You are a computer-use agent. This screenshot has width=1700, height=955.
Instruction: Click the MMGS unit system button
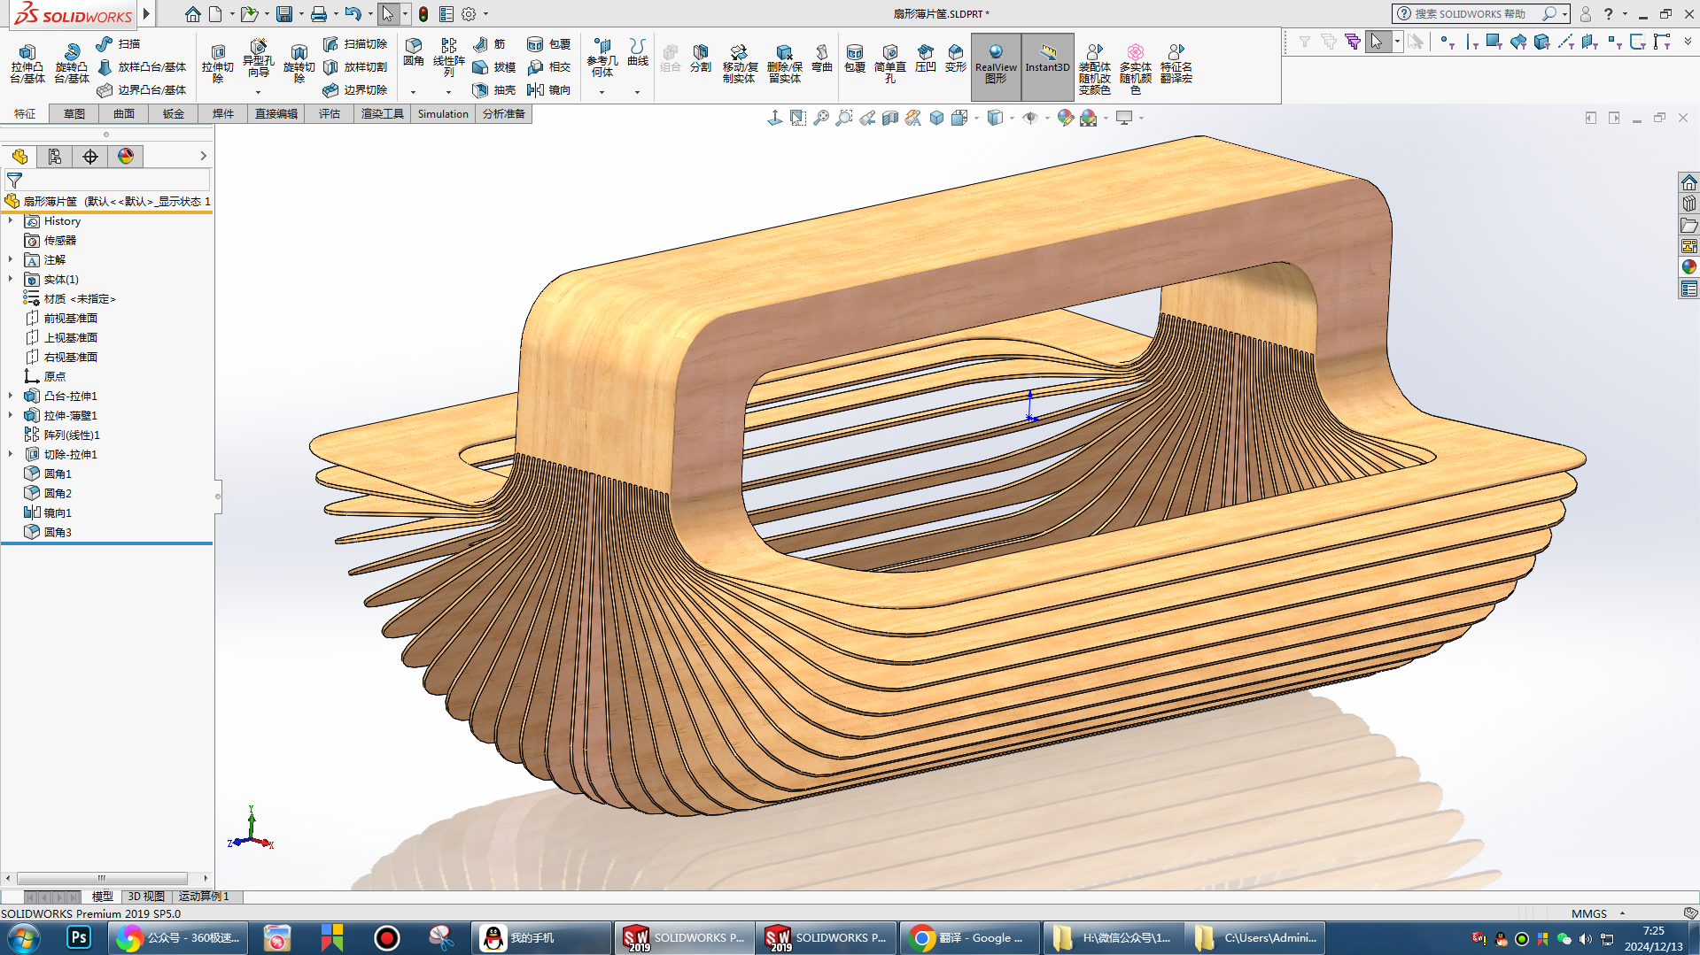click(1588, 913)
